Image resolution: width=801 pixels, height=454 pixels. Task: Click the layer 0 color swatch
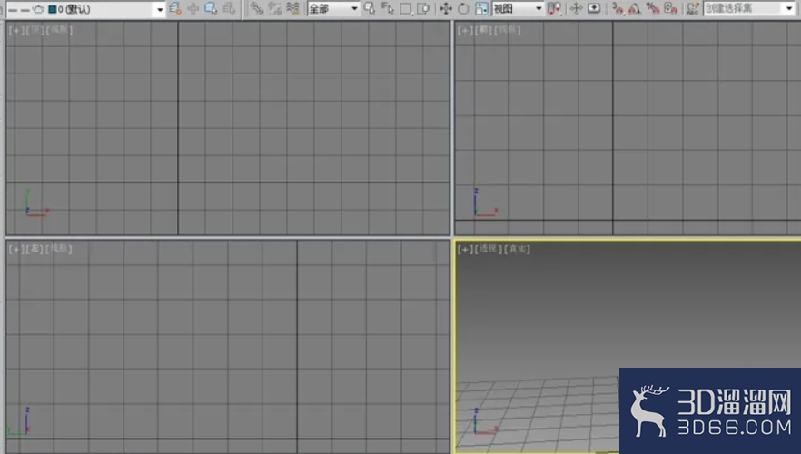52,9
